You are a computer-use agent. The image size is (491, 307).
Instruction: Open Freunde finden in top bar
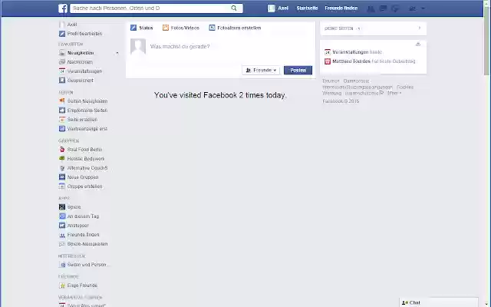coord(341,8)
